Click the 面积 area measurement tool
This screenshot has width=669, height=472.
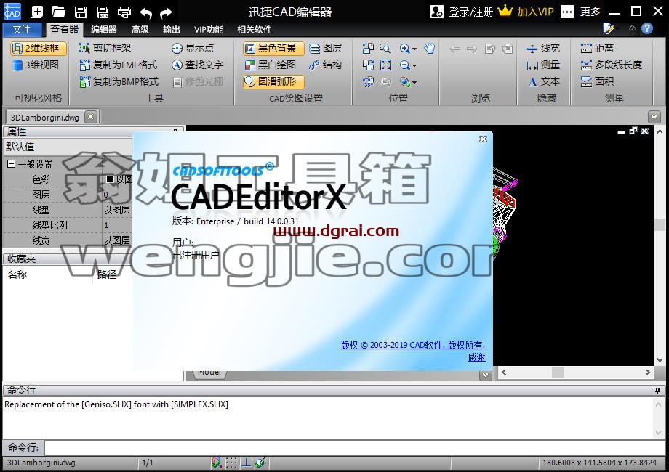(x=597, y=81)
